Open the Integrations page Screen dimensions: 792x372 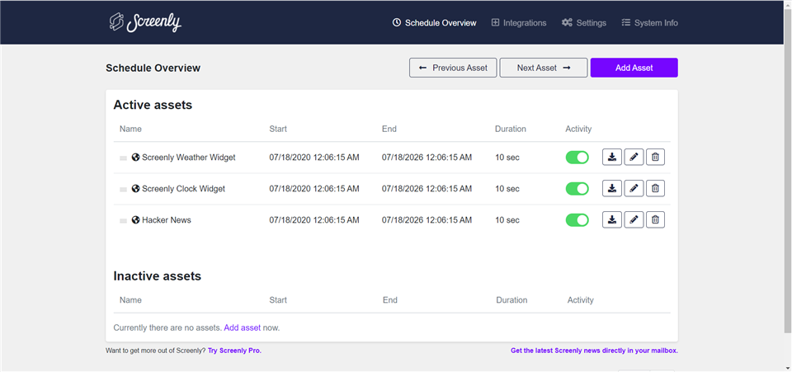point(519,23)
